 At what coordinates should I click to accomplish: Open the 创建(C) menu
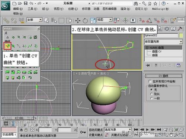(x=73, y=9)
